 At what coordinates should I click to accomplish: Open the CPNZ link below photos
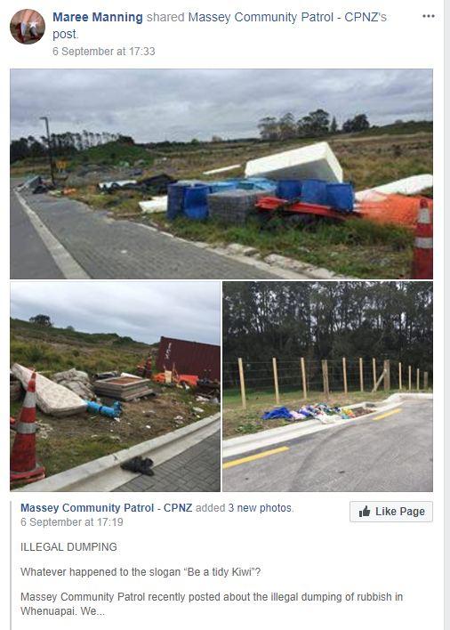tap(178, 508)
